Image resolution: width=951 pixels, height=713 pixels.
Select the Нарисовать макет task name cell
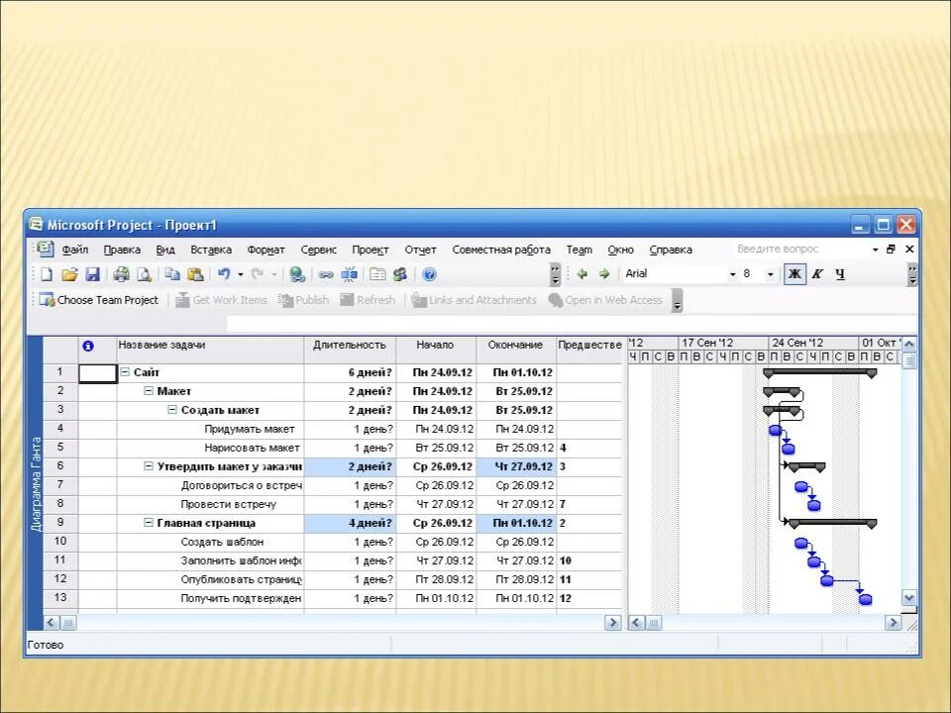click(x=210, y=448)
